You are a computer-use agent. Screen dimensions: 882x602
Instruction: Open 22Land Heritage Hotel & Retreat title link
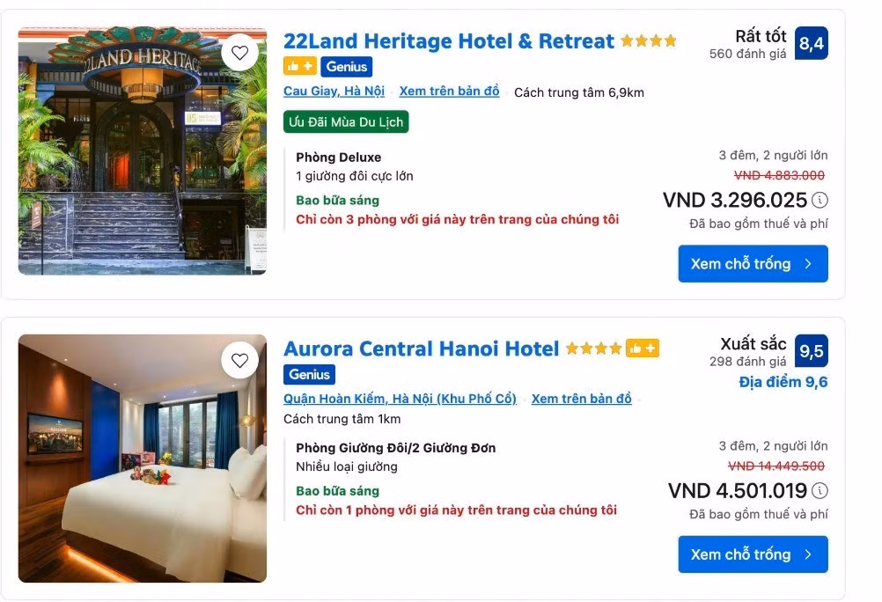[x=448, y=41]
